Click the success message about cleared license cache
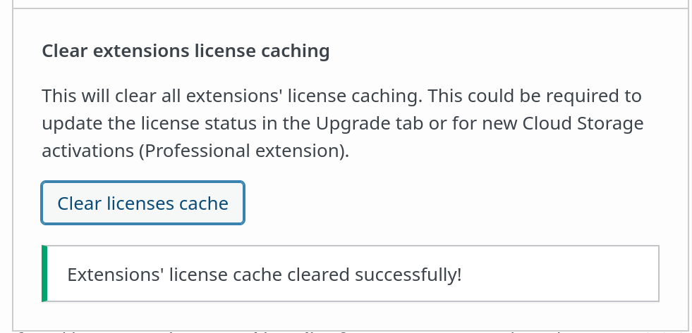 pos(265,274)
